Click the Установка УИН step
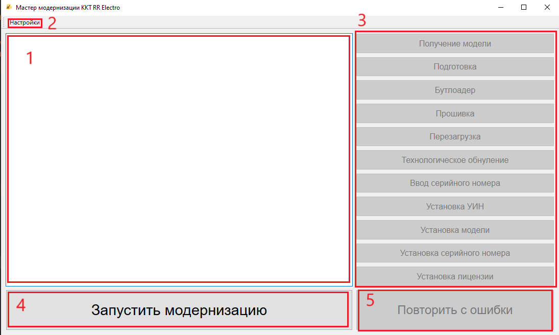 click(x=454, y=206)
